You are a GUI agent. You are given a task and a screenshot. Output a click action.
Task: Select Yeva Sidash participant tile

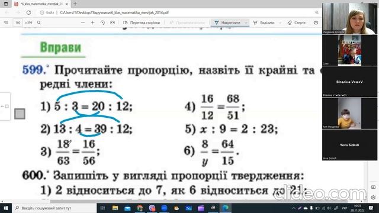click(349, 144)
